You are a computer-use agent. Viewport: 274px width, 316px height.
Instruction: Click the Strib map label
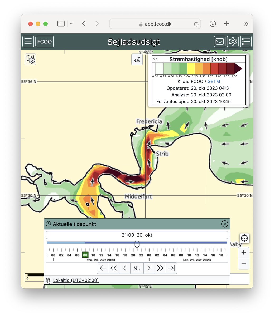[162, 154]
